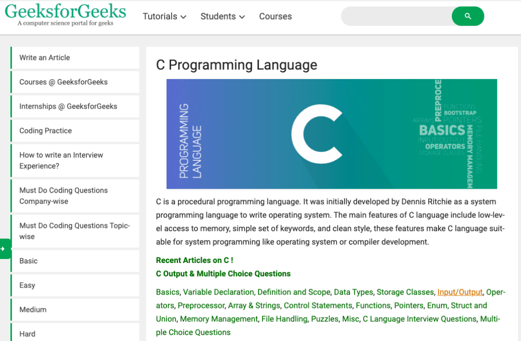Click the green arrow tab on the left edge

(x=3, y=249)
